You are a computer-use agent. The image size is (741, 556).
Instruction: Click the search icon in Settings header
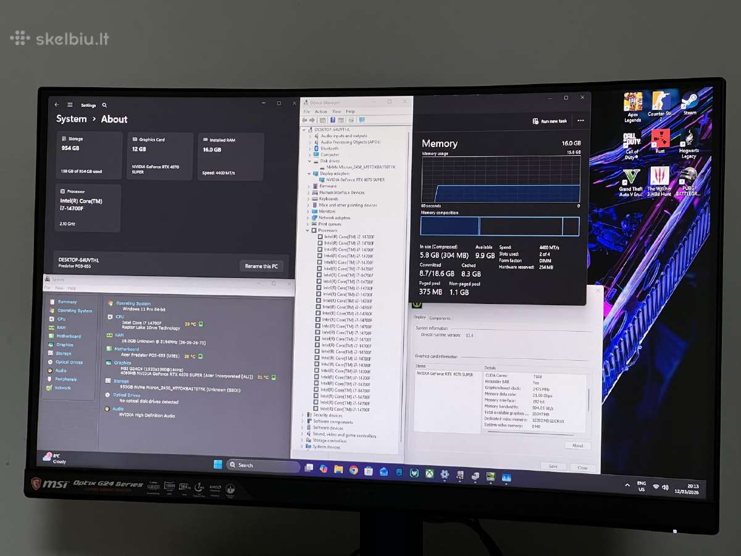(105, 106)
